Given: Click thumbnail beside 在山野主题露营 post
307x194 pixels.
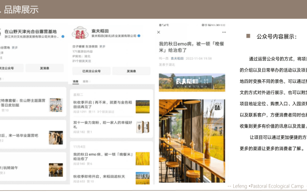Looking at the screenshot, I should click(x=56, y=105).
